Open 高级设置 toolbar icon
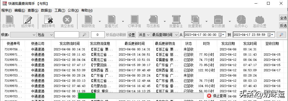 [x=260, y=20]
